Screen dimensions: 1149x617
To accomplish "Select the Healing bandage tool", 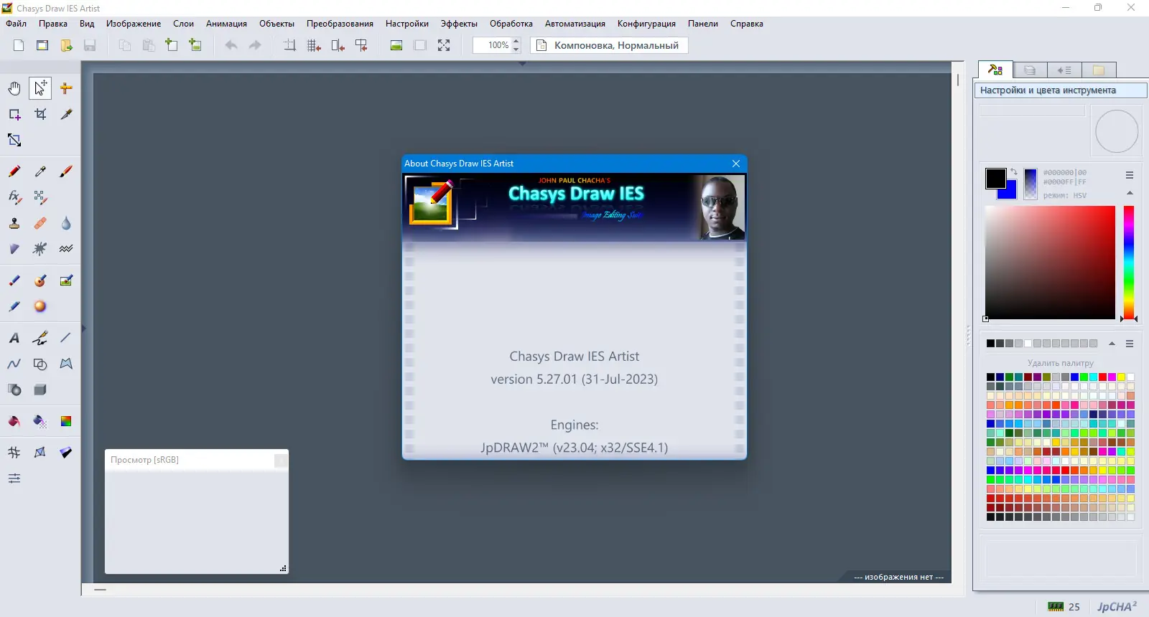I will pyautogui.click(x=40, y=223).
